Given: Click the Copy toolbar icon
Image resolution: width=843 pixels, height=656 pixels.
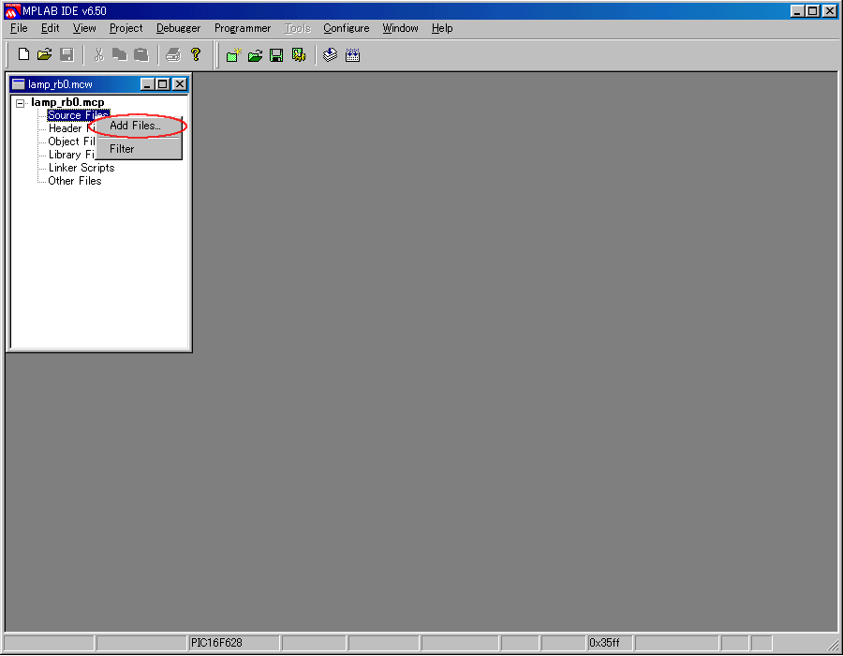Looking at the screenshot, I should click(x=119, y=54).
